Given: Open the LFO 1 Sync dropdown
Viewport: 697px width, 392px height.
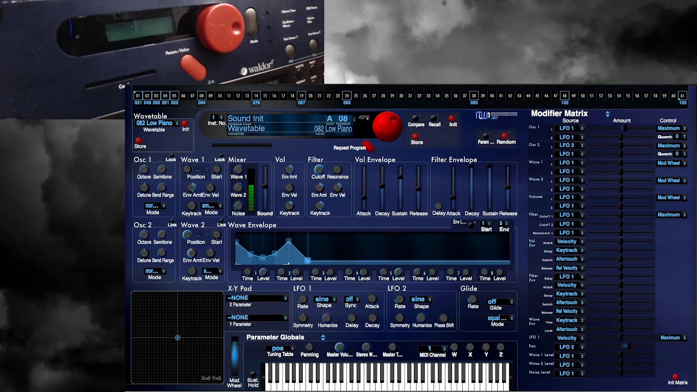Looking at the screenshot, I should tap(352, 299).
